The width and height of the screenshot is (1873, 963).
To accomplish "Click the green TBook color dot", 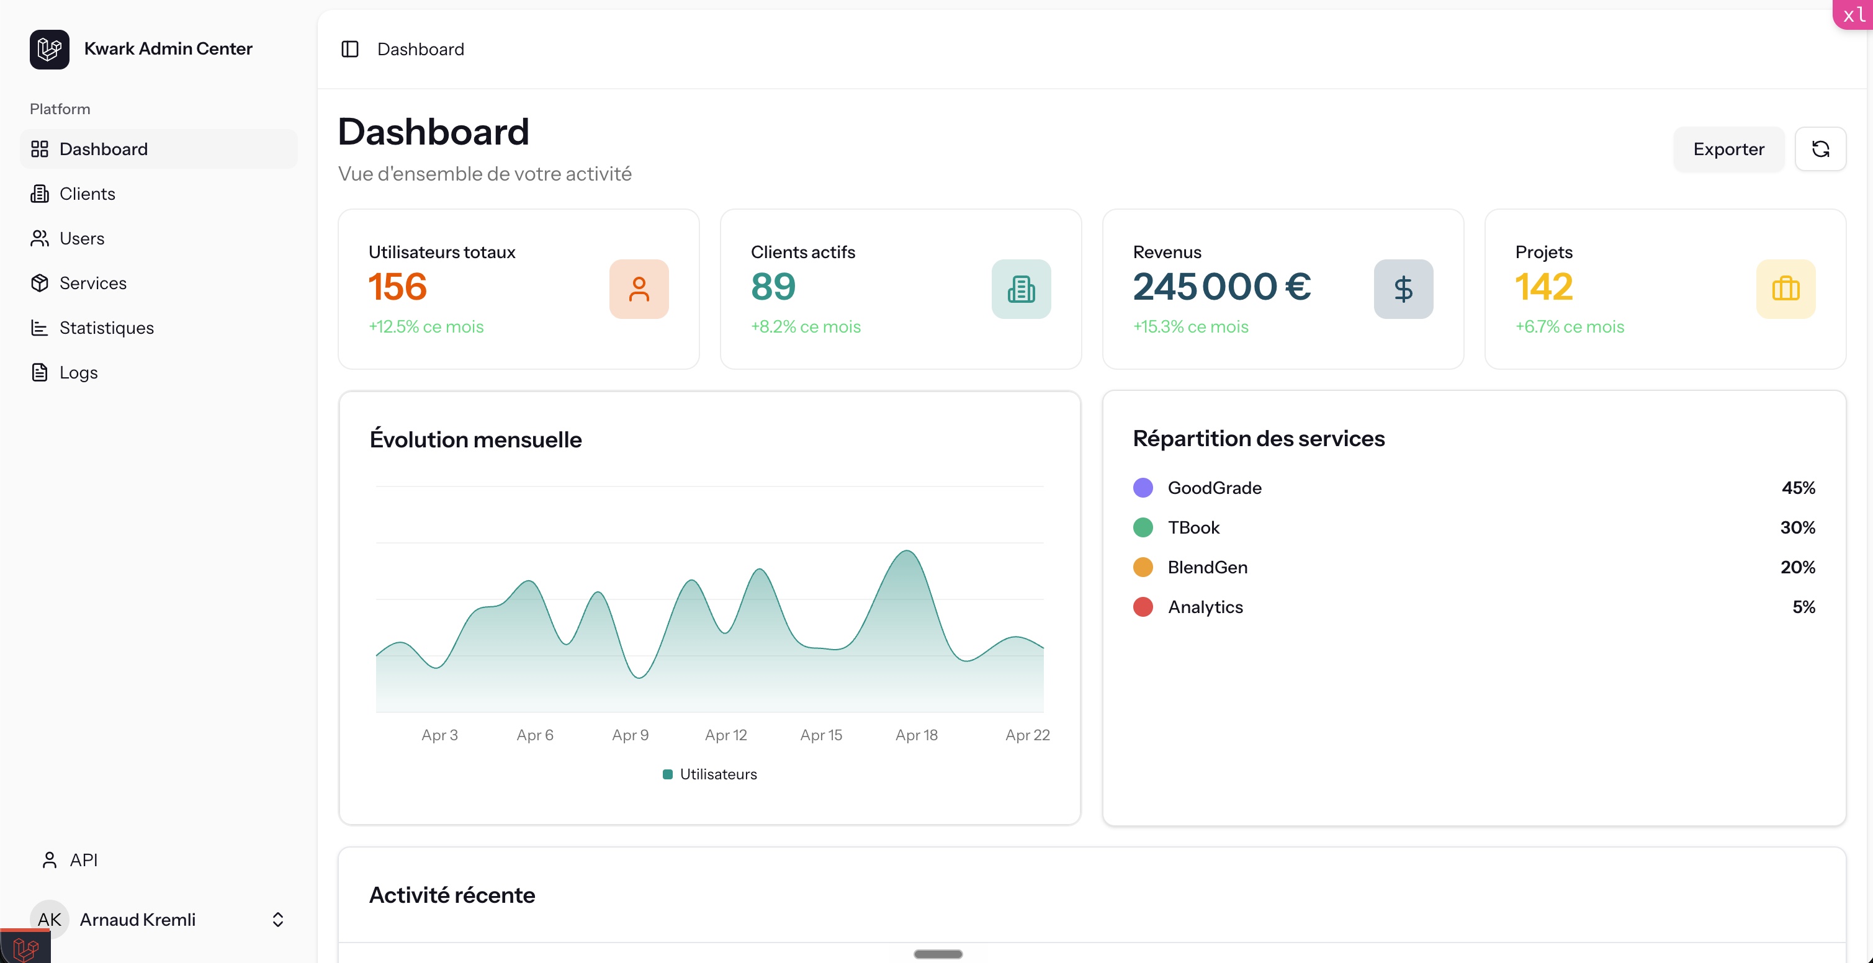I will point(1143,527).
